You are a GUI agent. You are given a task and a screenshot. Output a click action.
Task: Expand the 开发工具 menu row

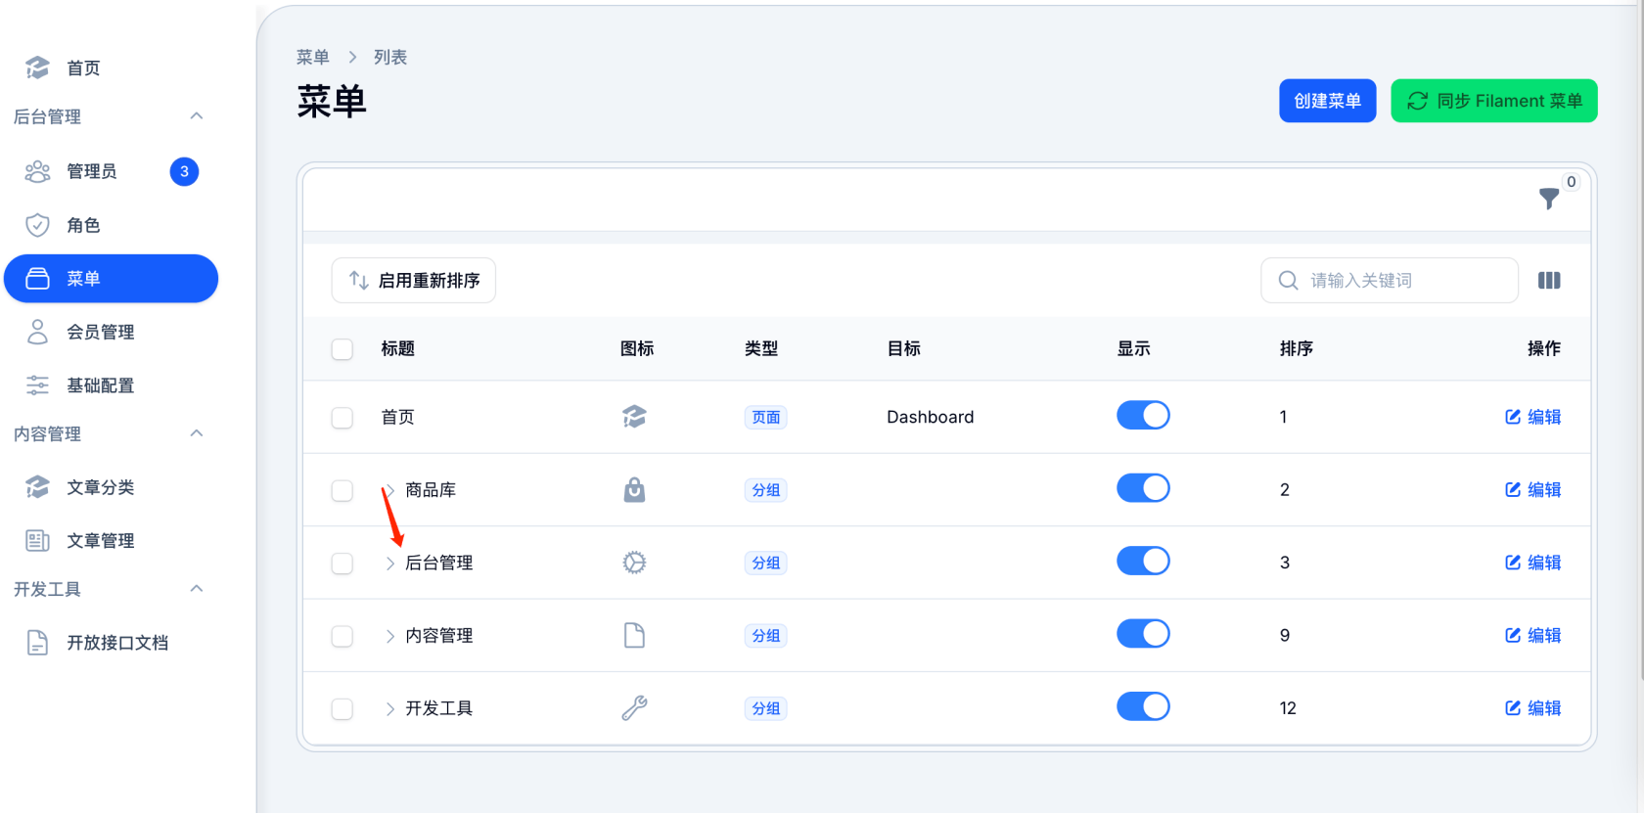coord(389,708)
